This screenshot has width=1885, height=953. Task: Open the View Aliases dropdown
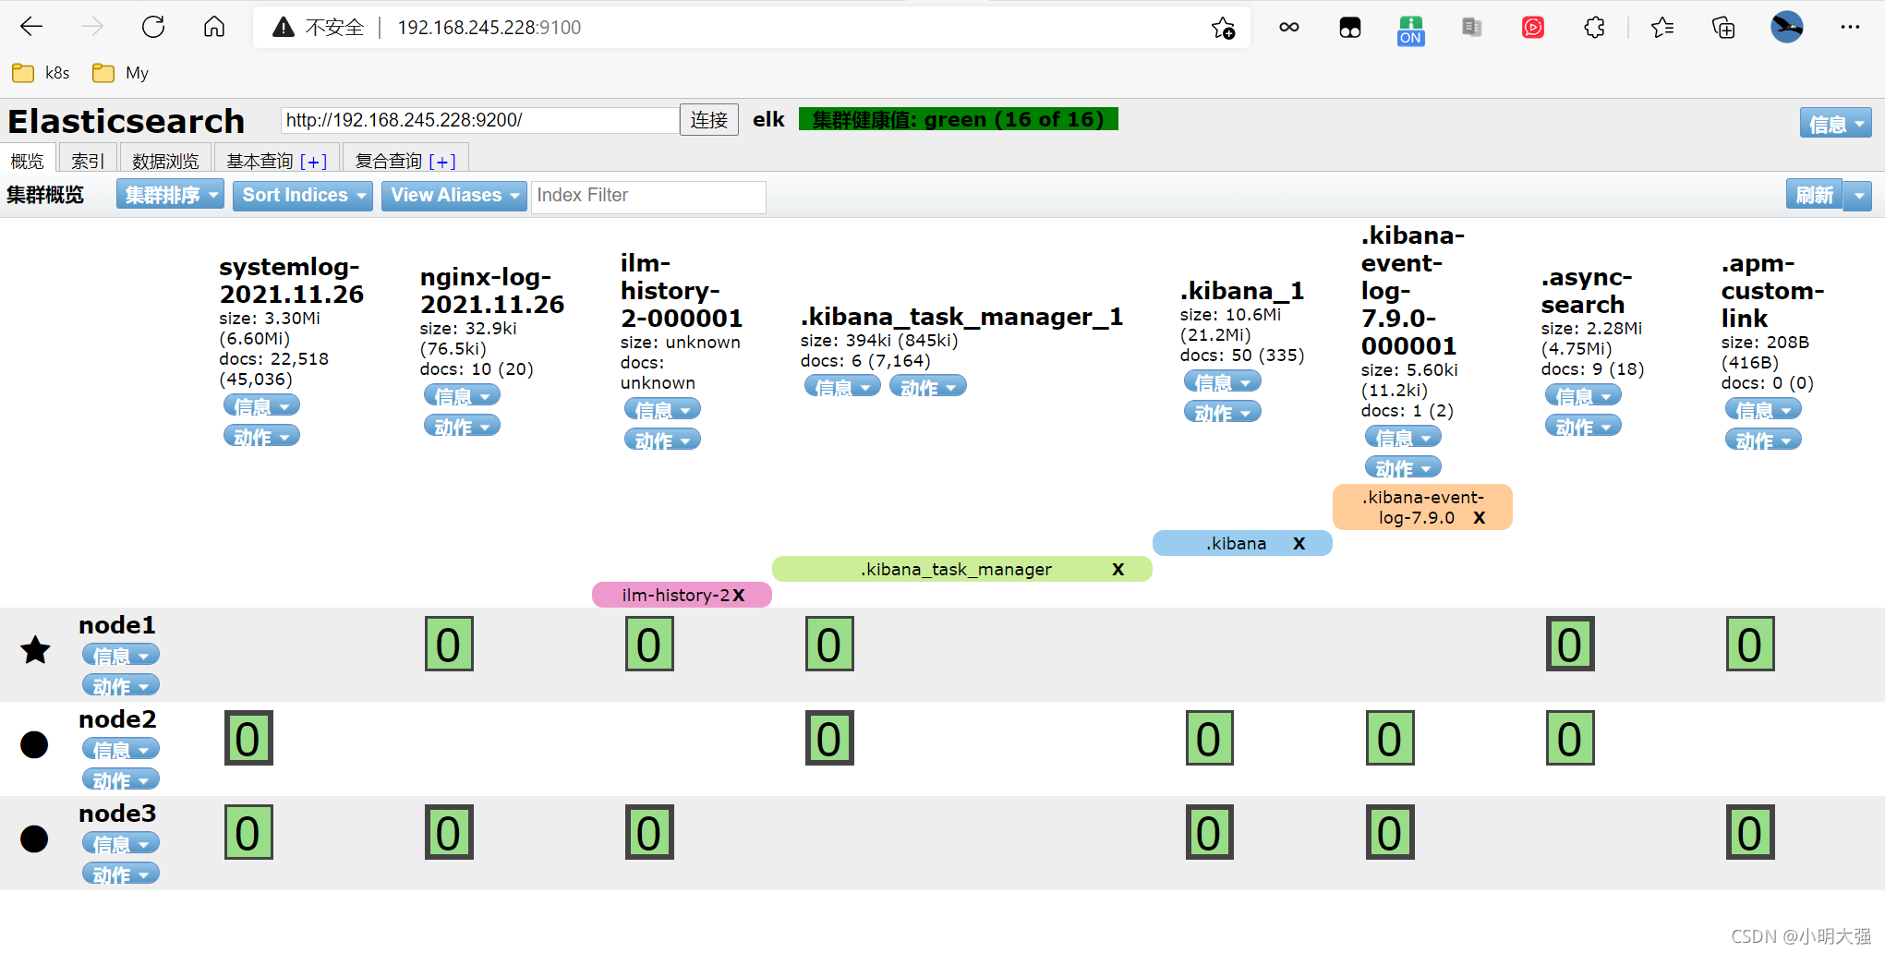453,195
